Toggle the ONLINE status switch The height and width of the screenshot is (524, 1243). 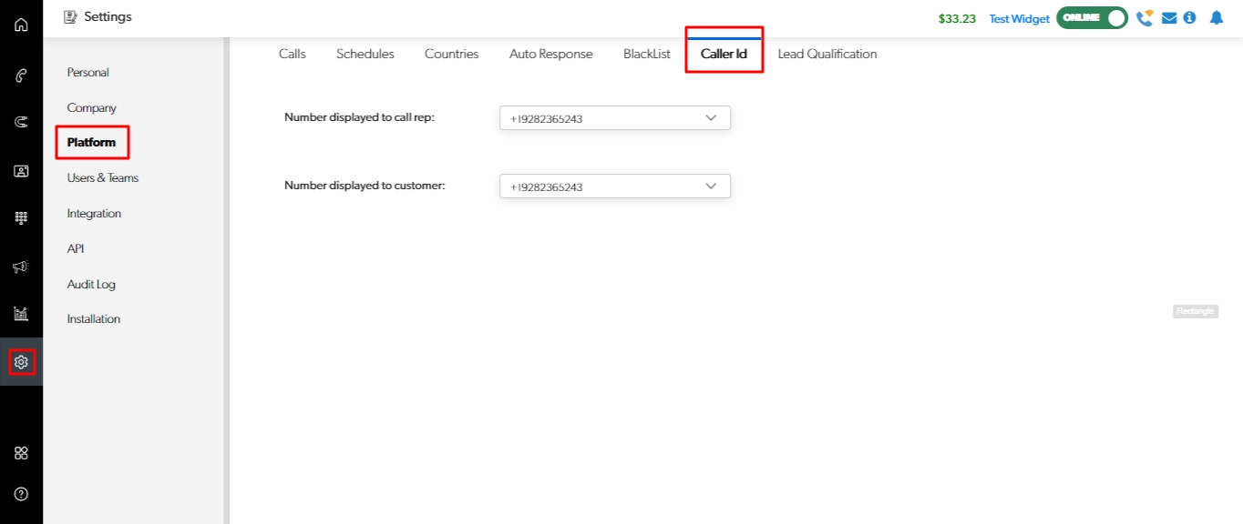pyautogui.click(x=1092, y=18)
